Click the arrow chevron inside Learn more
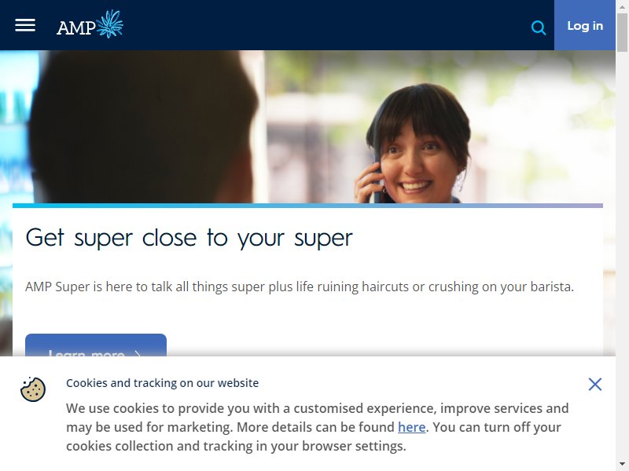This screenshot has width=629, height=471. pos(138,353)
